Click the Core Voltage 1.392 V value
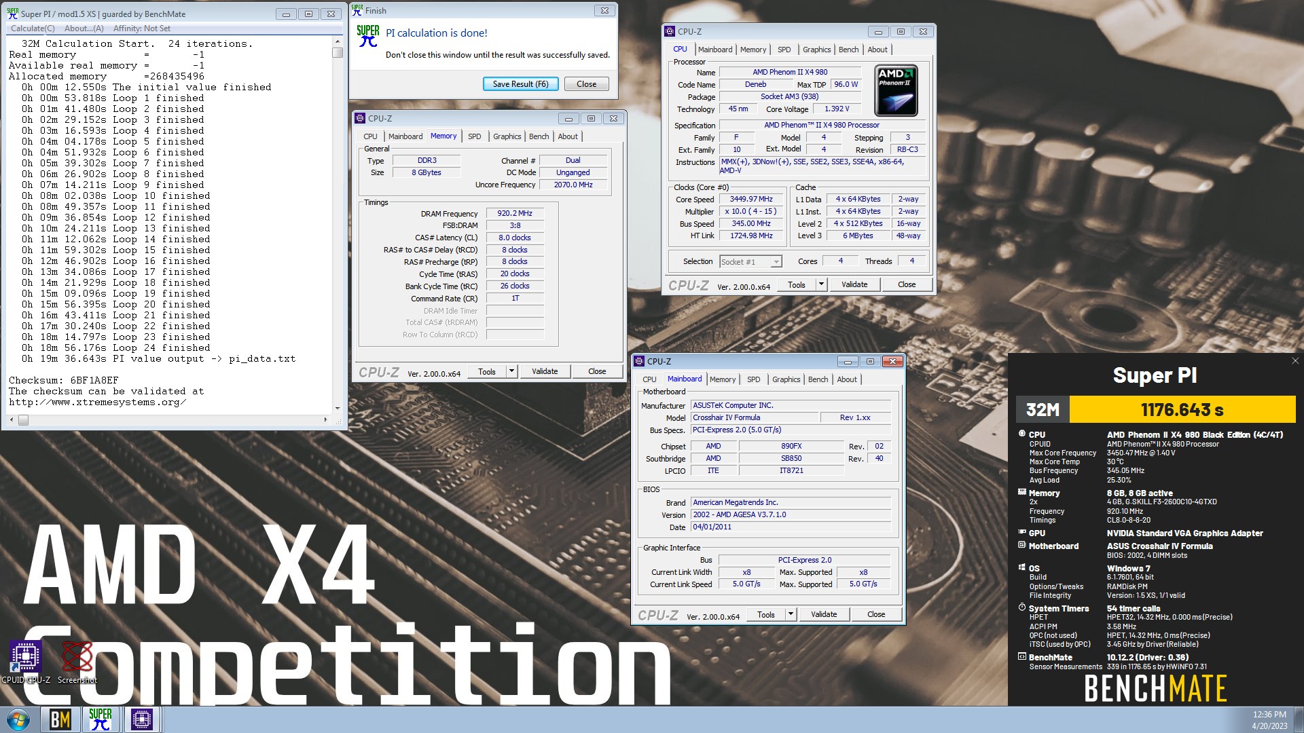 pyautogui.click(x=836, y=109)
